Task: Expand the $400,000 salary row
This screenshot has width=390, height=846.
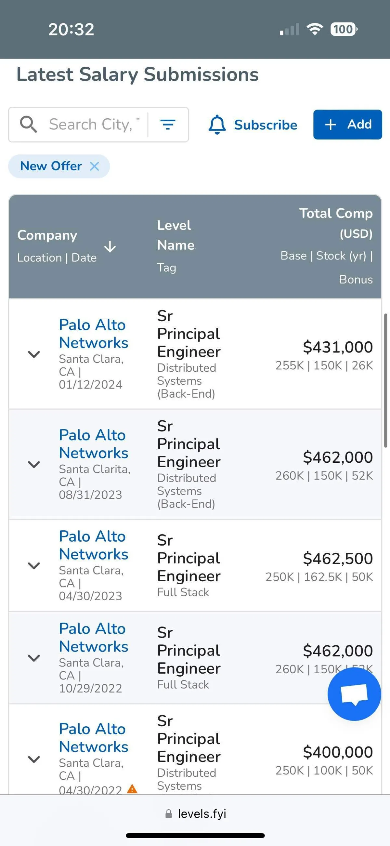Action: (x=34, y=759)
